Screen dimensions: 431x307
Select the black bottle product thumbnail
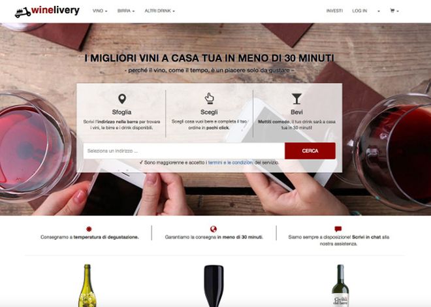(x=214, y=286)
